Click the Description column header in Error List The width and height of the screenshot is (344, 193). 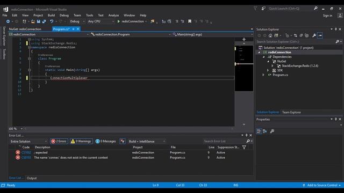(42, 147)
